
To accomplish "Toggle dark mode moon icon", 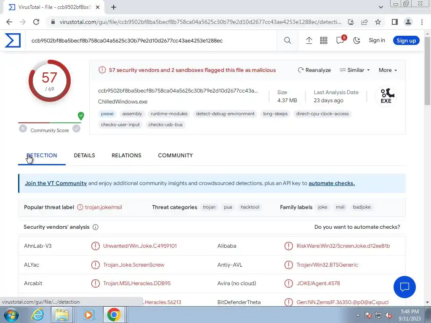I will 357,40.
